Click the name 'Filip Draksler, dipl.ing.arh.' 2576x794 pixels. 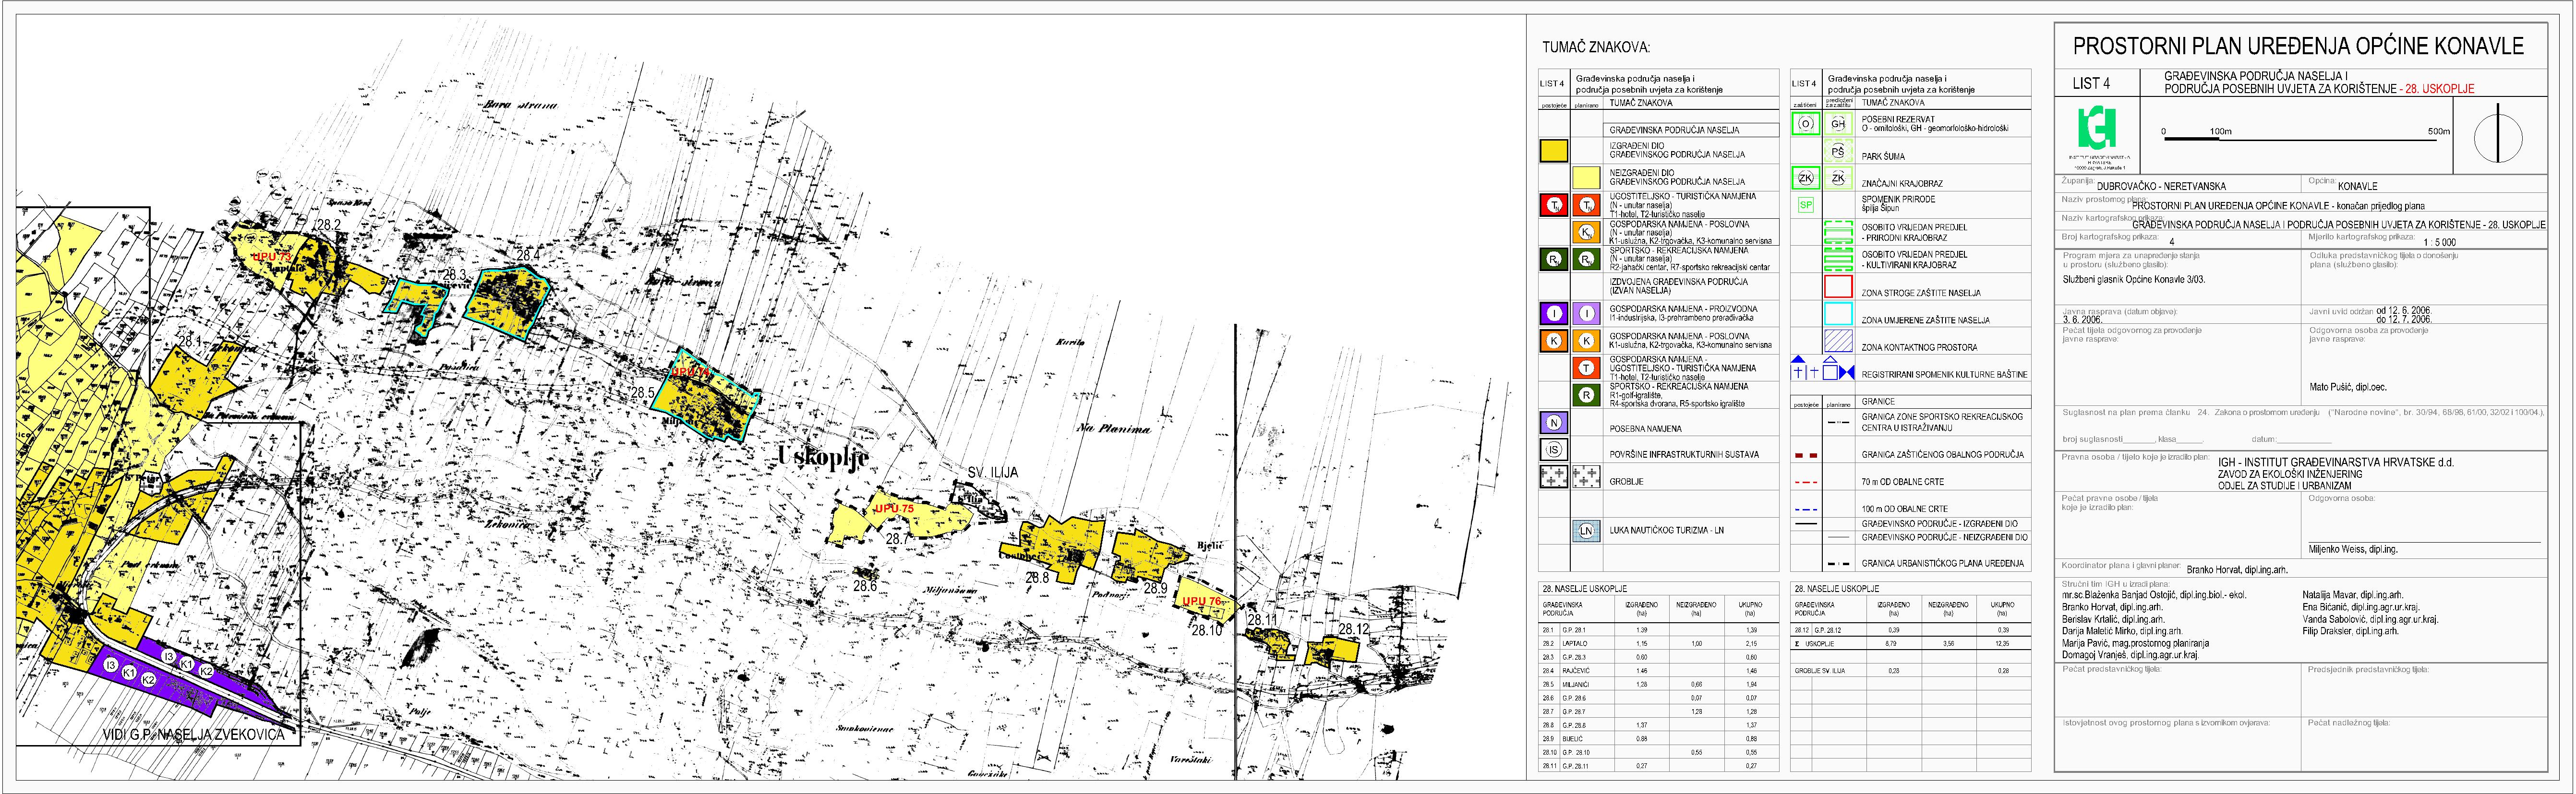2350,631
